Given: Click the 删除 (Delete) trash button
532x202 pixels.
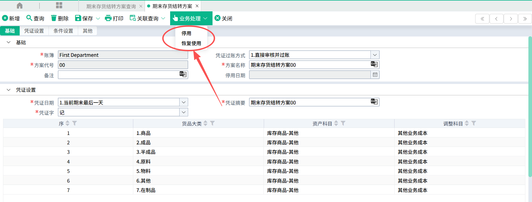Looking at the screenshot, I should (x=60, y=18).
